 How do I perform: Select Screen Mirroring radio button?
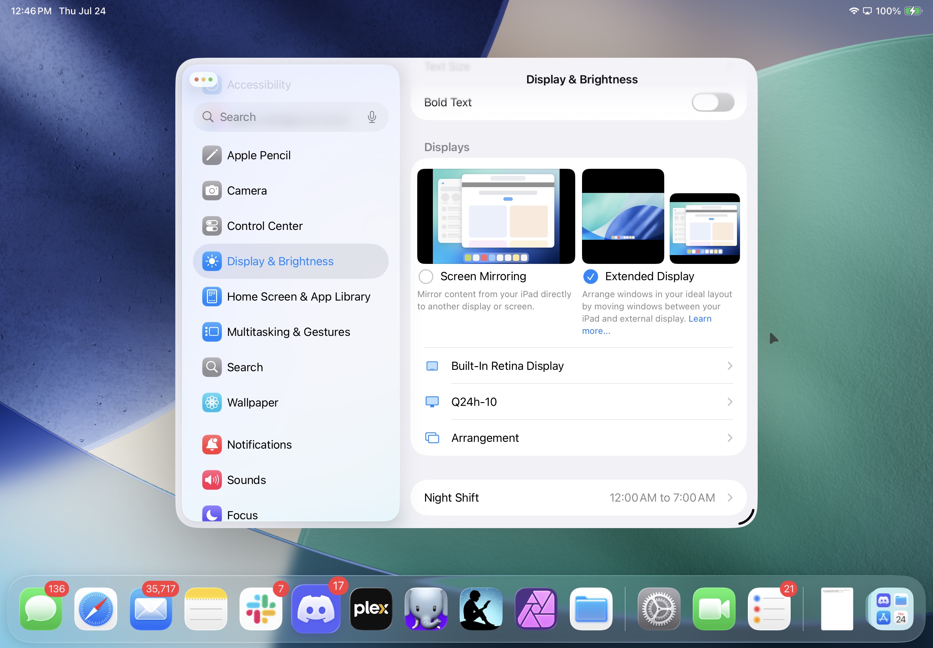(426, 276)
